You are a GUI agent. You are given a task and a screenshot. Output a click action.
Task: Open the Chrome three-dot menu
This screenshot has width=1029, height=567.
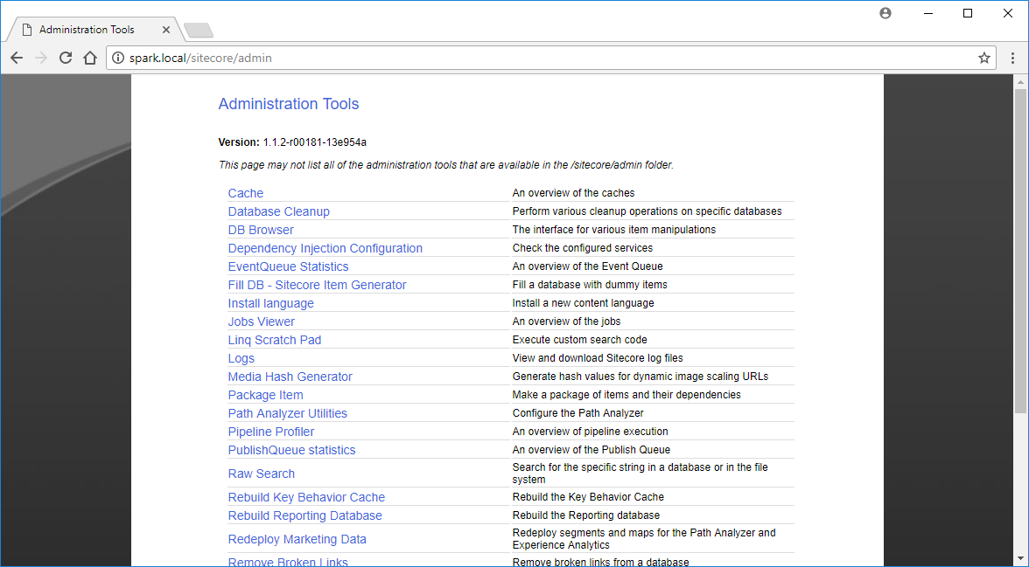tap(1012, 58)
